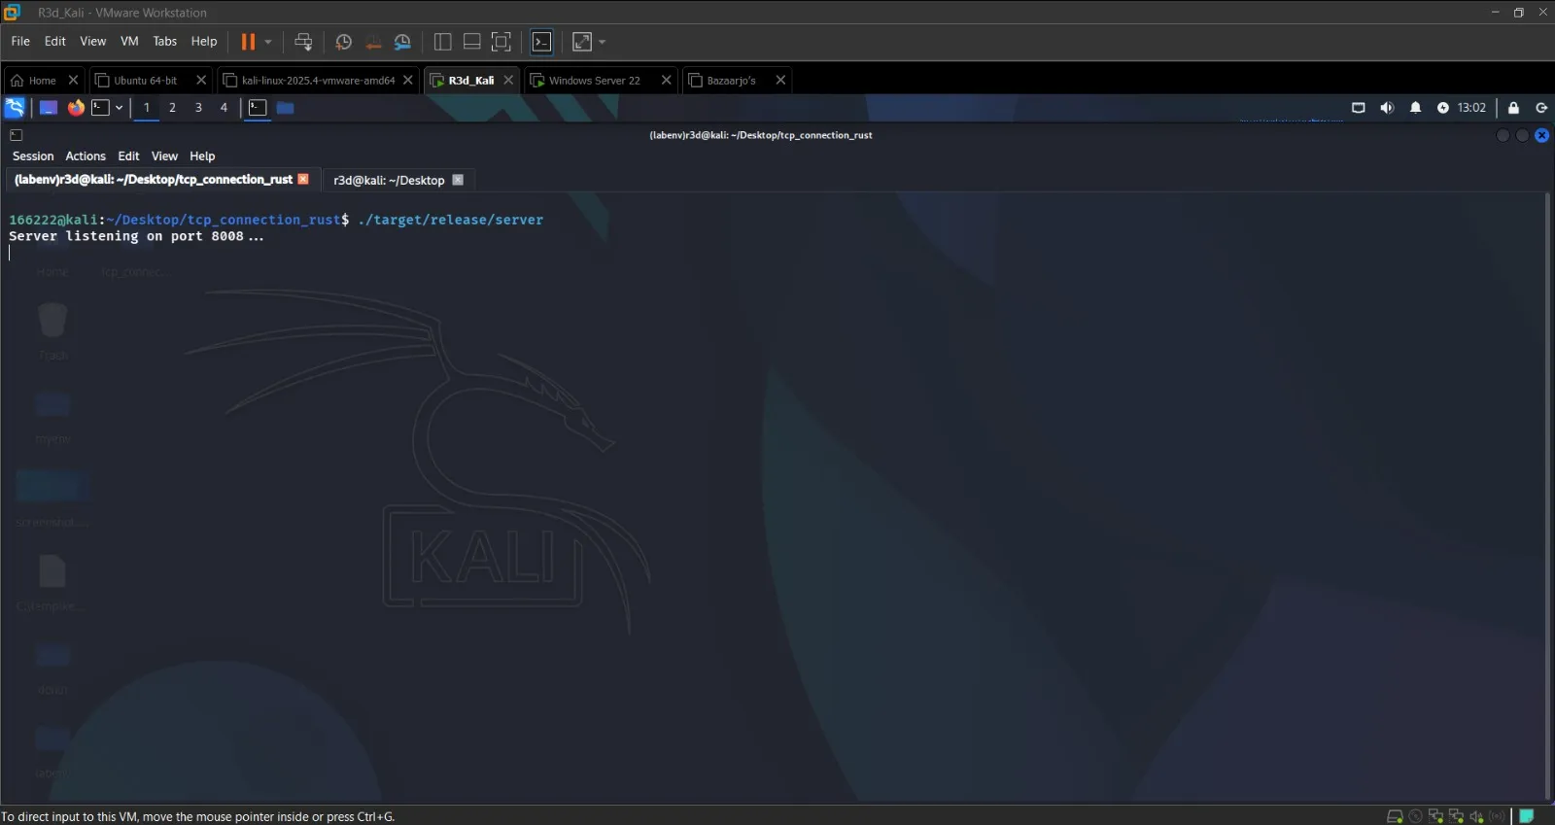Switch to workspace 3
Image resolution: width=1555 pixels, height=825 pixels.
click(198, 108)
